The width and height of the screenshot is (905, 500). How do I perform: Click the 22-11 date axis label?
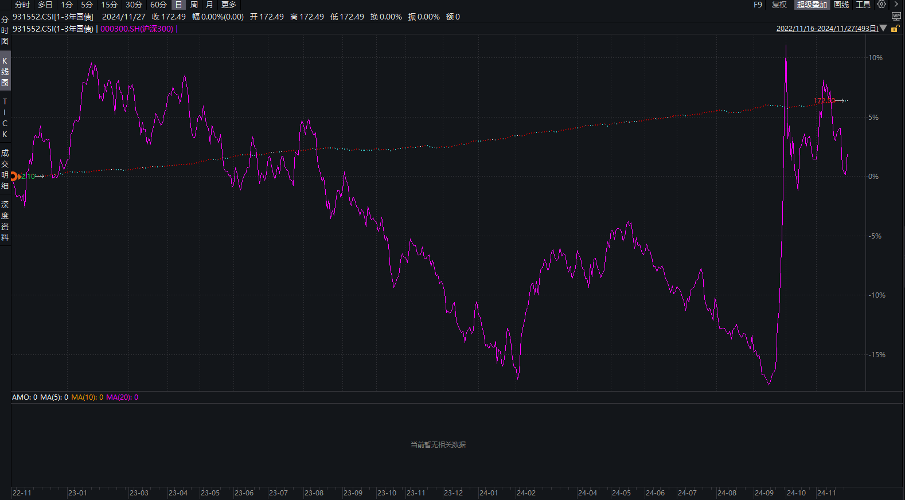(22, 493)
